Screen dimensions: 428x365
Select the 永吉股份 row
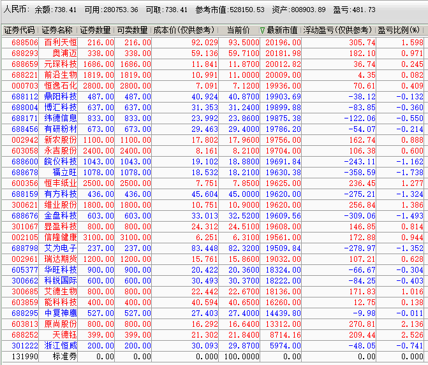[x=212, y=151]
